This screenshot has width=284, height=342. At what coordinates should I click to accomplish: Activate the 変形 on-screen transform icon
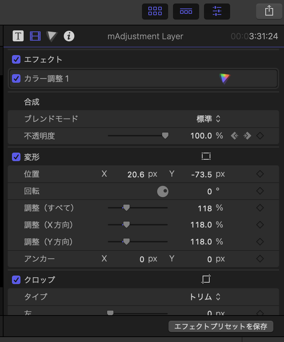click(206, 157)
